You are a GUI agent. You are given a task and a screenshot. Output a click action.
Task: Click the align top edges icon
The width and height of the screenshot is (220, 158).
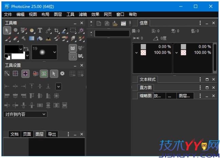coord(32,96)
